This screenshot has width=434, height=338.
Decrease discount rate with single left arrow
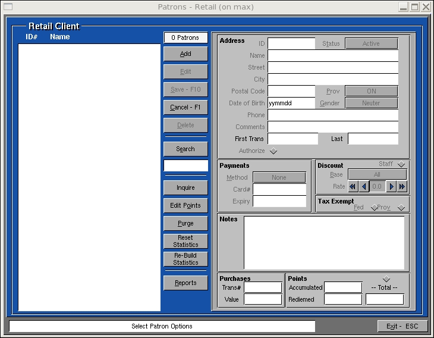click(x=364, y=187)
